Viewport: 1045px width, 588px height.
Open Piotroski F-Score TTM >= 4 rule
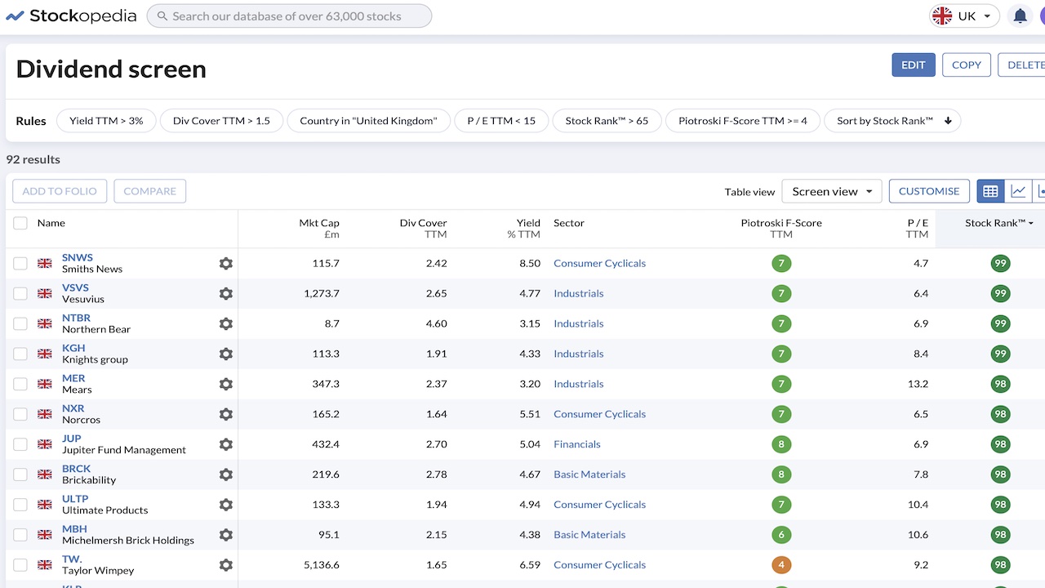743,121
